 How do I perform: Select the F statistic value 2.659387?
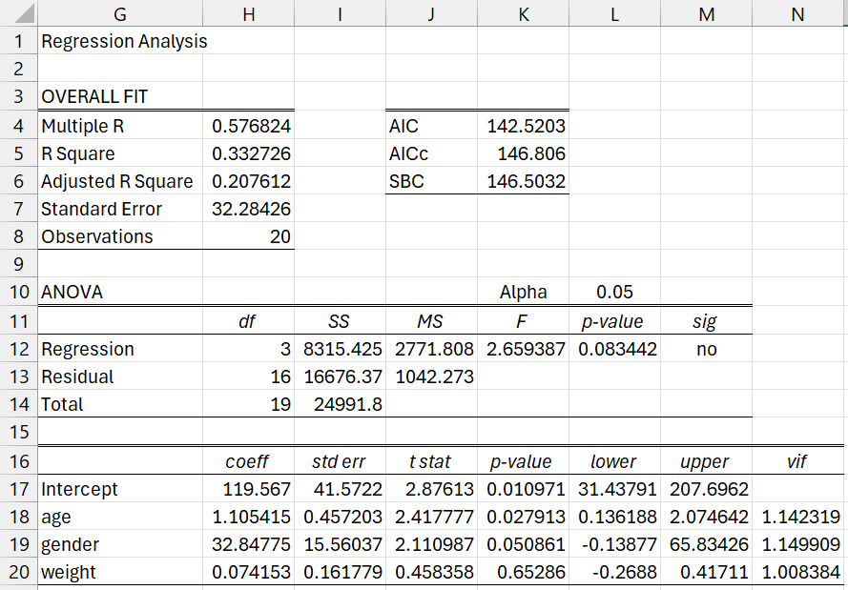(x=525, y=349)
